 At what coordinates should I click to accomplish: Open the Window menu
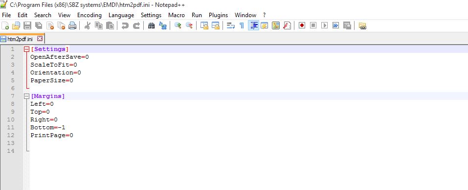245,15
